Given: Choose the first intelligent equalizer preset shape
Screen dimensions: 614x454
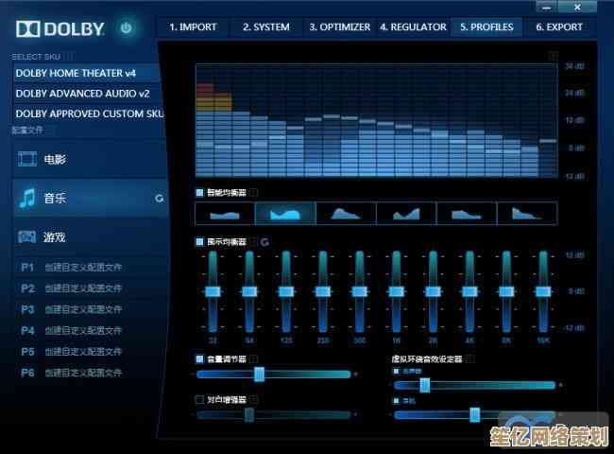Looking at the screenshot, I should [228, 214].
